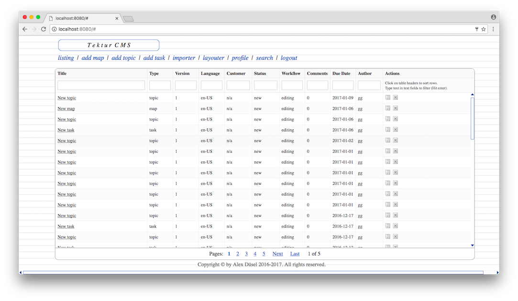Delete the New map entry
Image resolution: width=518 pixels, height=301 pixels.
pyautogui.click(x=396, y=108)
